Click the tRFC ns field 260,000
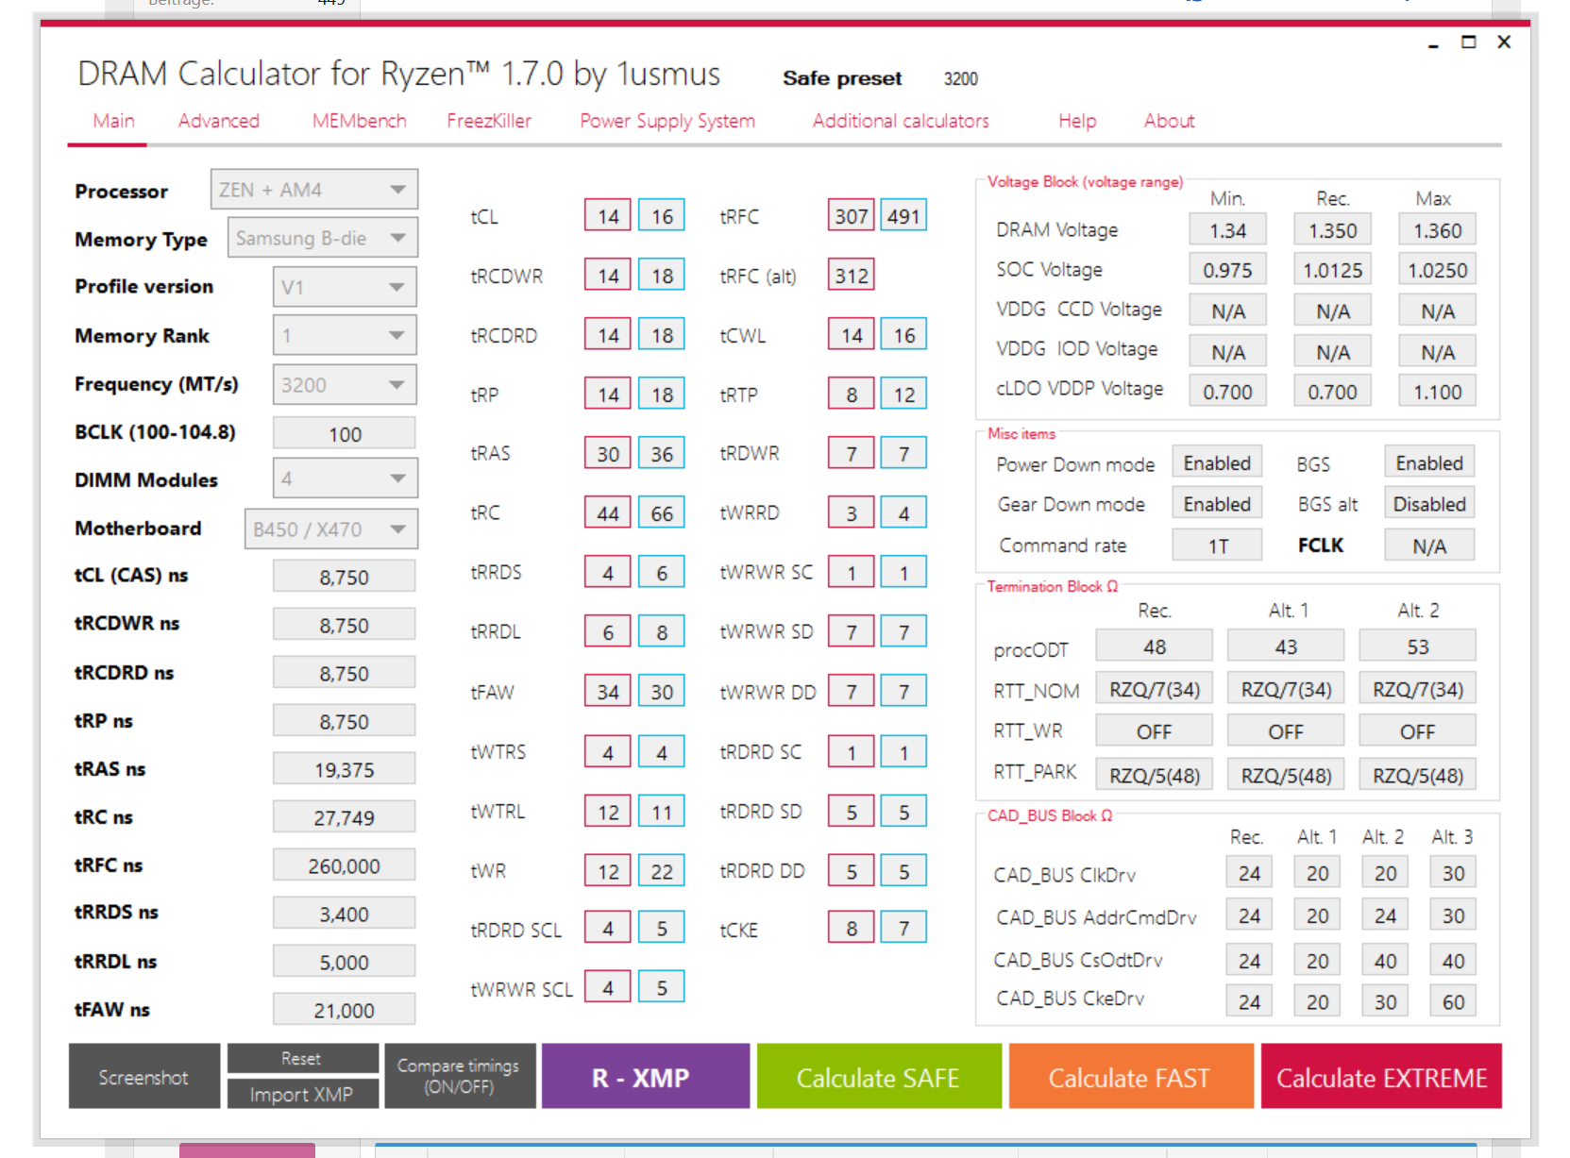Image resolution: width=1570 pixels, height=1158 pixels. click(x=345, y=865)
